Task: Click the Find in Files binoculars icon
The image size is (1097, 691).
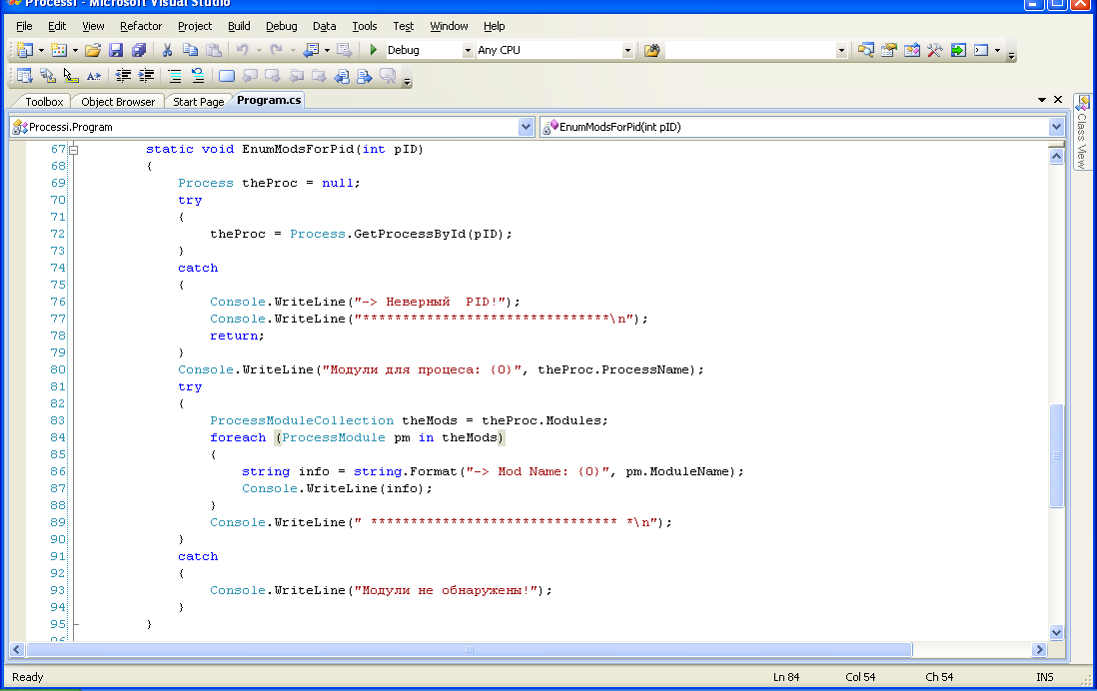Action: click(x=651, y=50)
